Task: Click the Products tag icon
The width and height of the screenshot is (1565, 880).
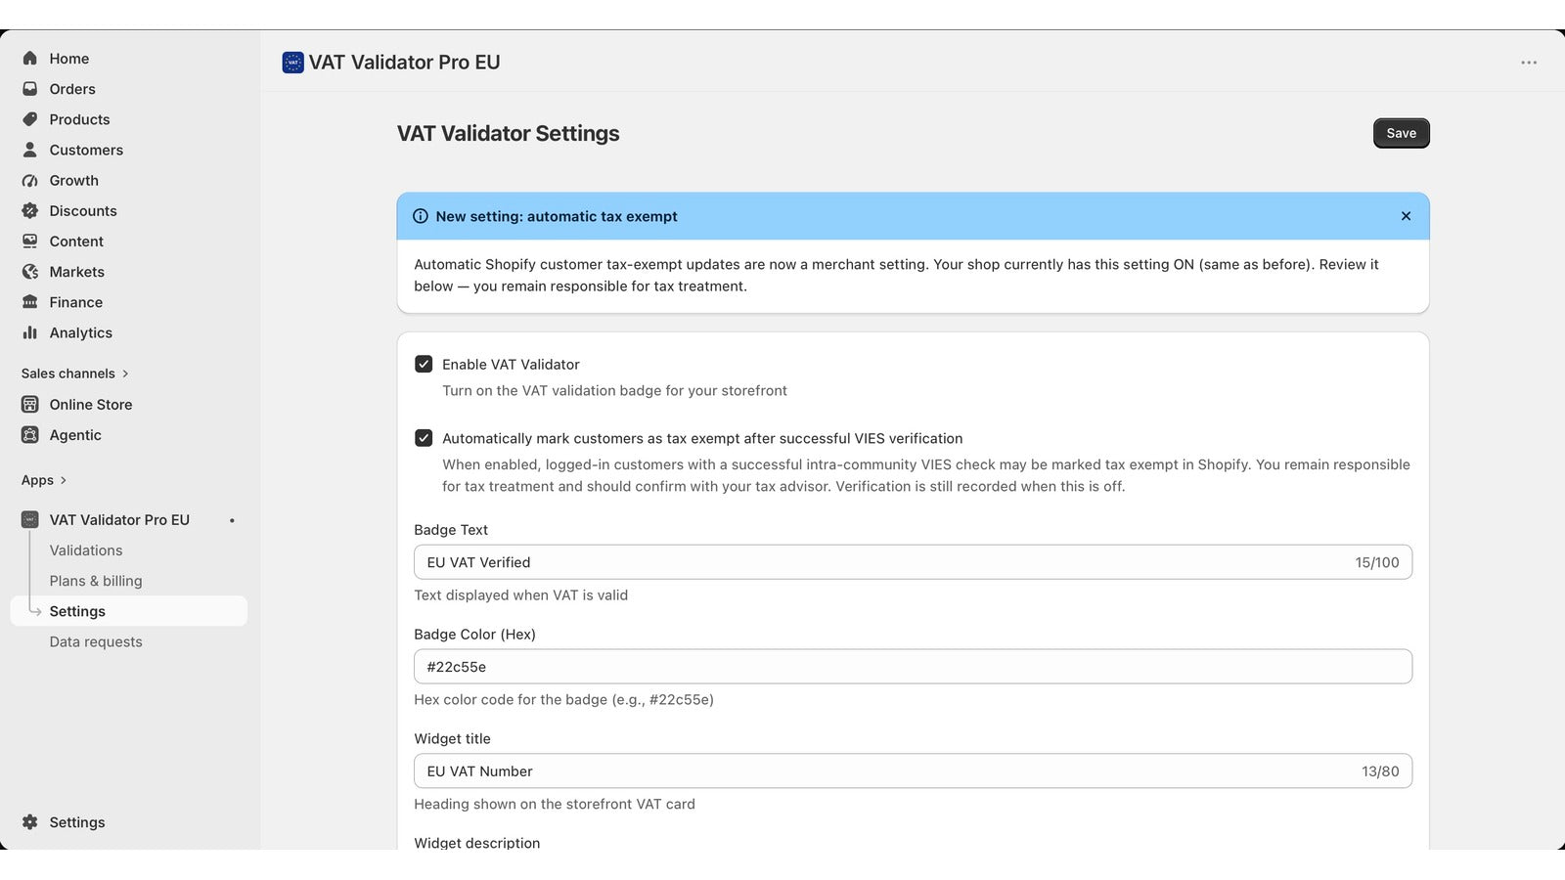Action: tap(30, 119)
